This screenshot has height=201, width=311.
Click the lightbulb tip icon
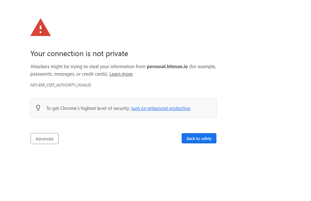coord(38,108)
